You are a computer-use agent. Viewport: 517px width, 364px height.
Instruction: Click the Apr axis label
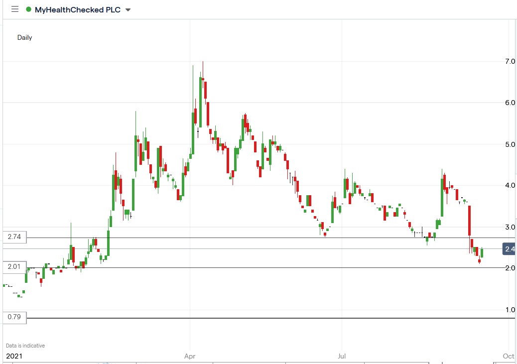[x=190, y=356]
